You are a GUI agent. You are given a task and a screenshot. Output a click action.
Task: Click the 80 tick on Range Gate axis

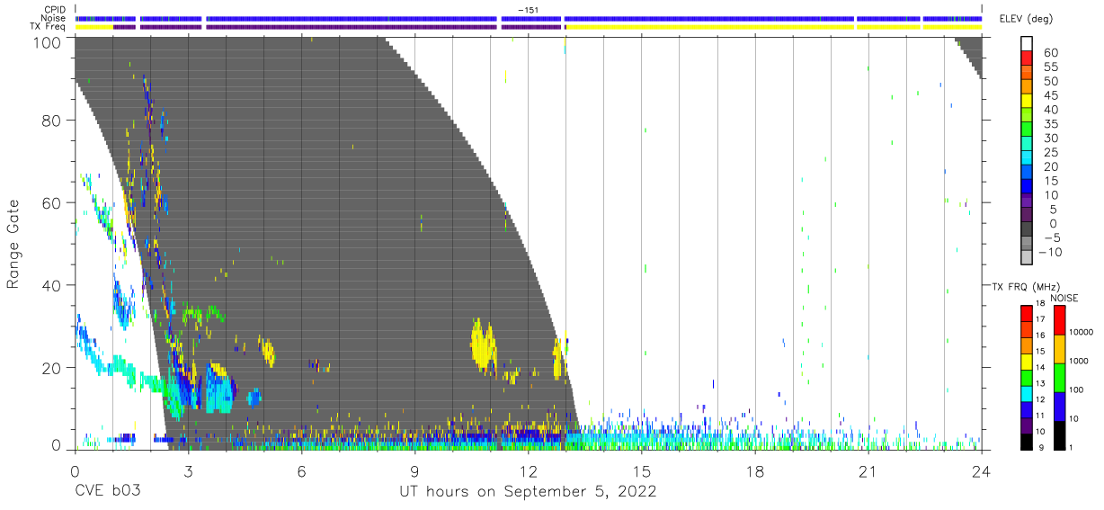[x=52, y=121]
